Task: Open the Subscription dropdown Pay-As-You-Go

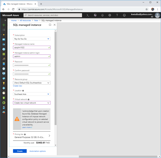Action: (32, 39)
